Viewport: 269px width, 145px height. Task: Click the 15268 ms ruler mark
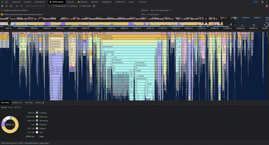(201, 28)
